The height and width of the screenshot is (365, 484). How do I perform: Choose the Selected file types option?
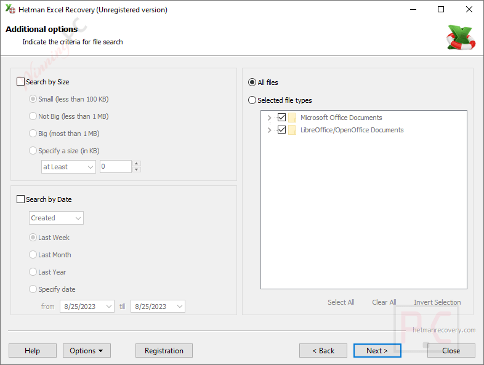(252, 100)
